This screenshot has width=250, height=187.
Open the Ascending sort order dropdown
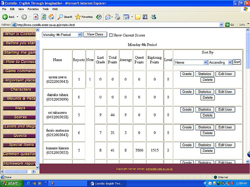pyautogui.click(x=230, y=62)
